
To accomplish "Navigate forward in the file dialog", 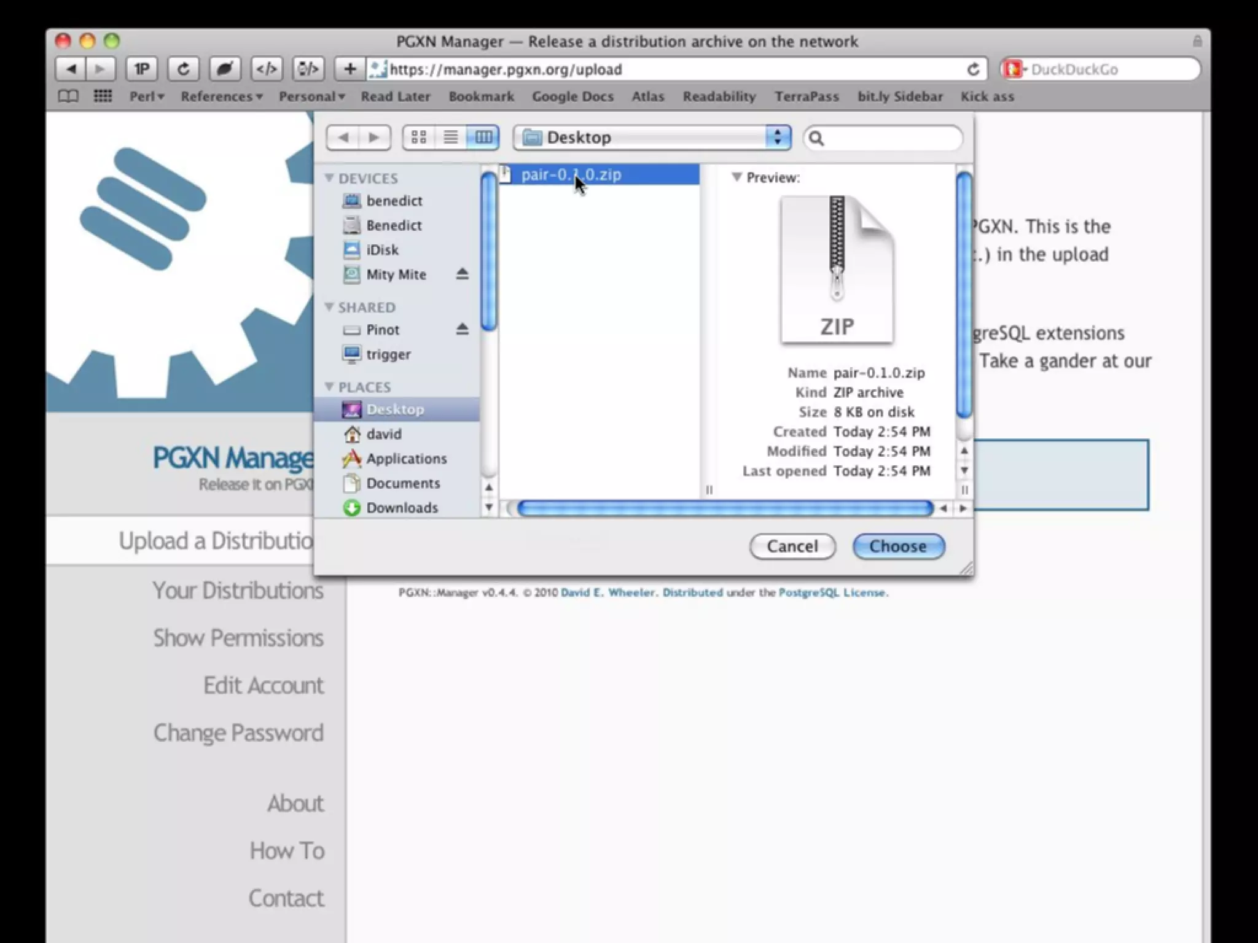I will tap(374, 138).
